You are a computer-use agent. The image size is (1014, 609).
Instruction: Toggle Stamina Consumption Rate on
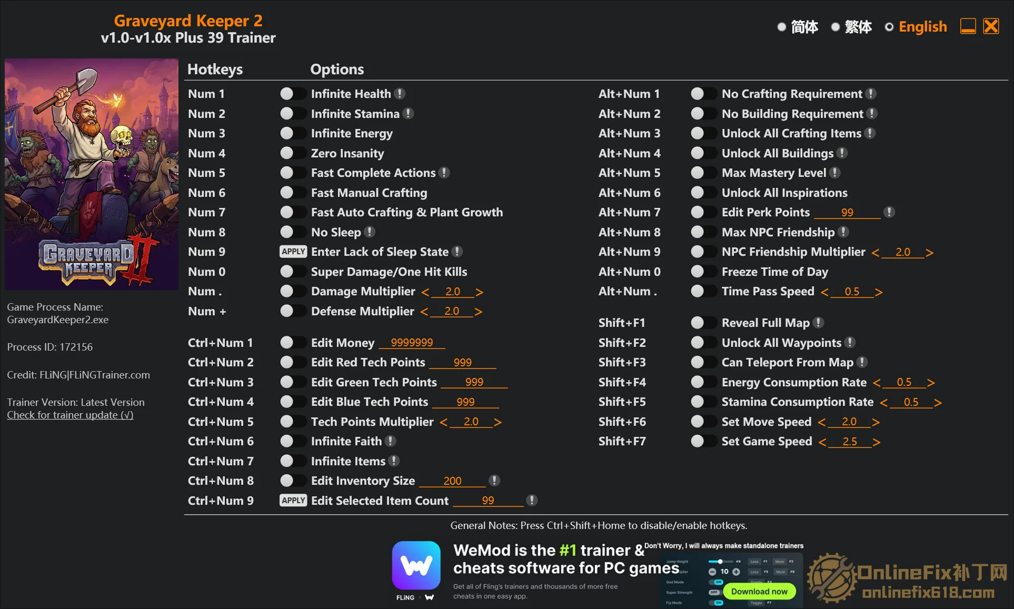point(703,402)
